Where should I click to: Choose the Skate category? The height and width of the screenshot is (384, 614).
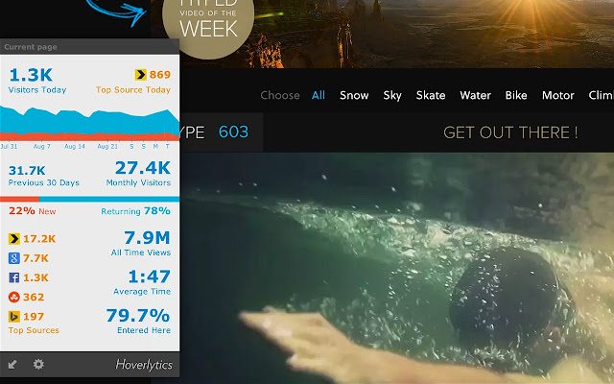(x=431, y=95)
